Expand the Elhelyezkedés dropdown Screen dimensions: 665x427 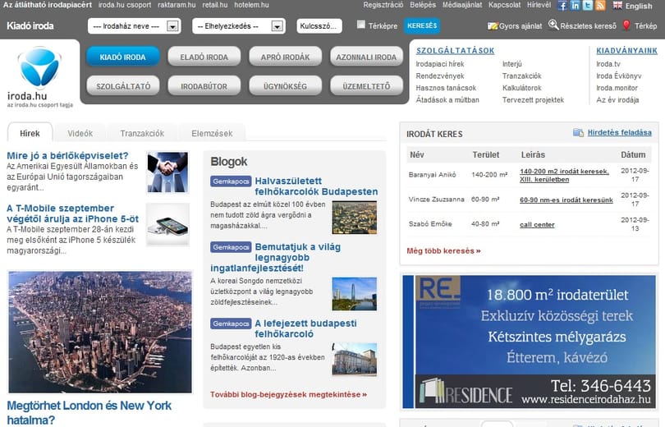click(239, 25)
